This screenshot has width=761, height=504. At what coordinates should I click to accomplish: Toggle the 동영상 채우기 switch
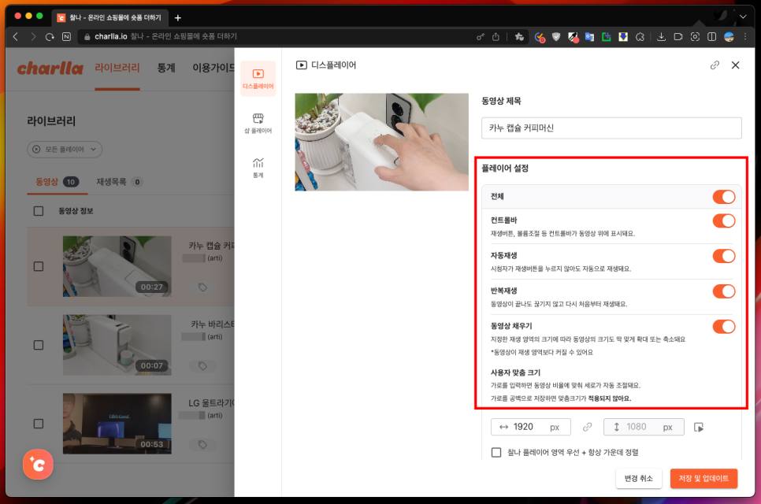click(724, 327)
